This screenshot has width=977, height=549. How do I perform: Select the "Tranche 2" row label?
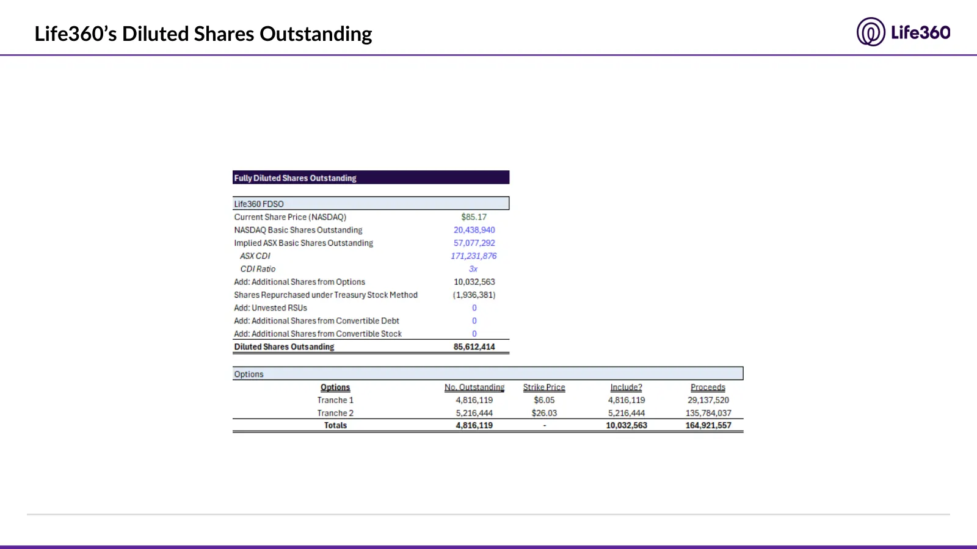pyautogui.click(x=335, y=413)
